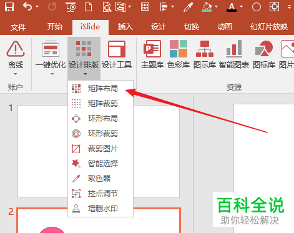Click the Undo arrow icon
The image size is (294, 233).
[27, 7]
